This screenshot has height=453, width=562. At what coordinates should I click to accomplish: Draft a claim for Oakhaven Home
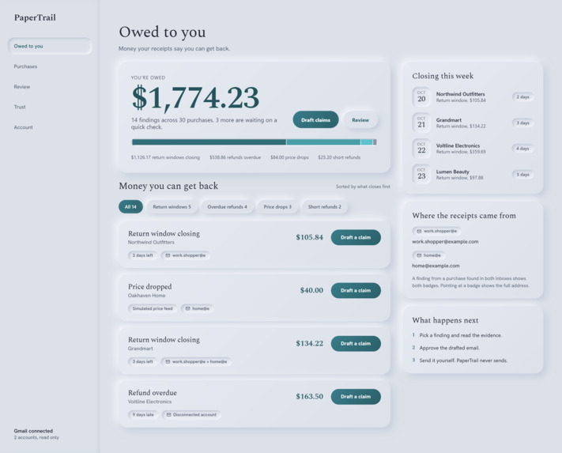click(356, 290)
